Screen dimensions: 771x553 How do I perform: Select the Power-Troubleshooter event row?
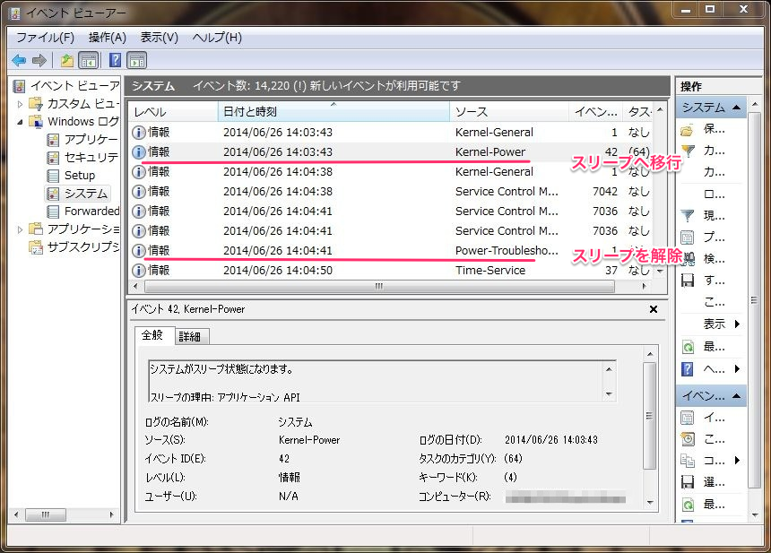click(392, 250)
